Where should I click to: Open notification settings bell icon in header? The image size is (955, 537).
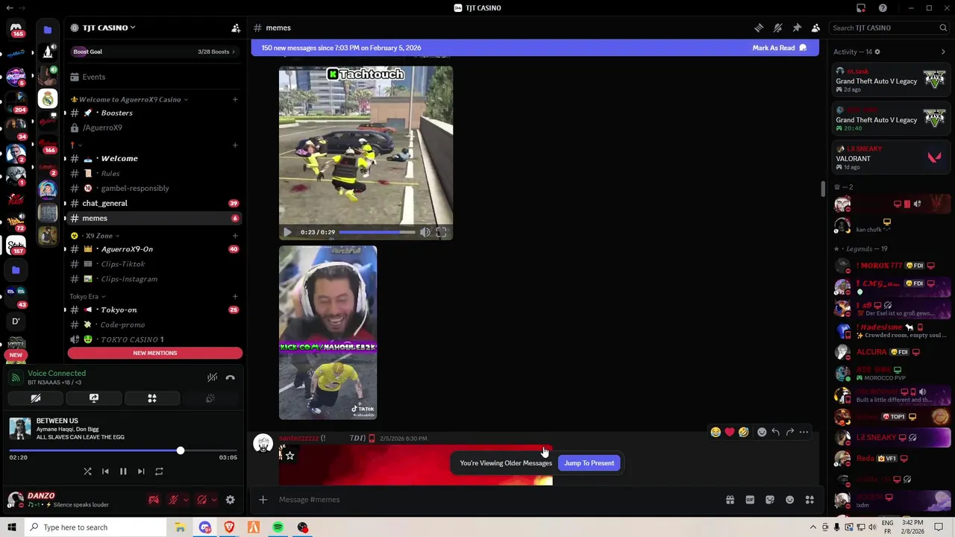pos(777,28)
